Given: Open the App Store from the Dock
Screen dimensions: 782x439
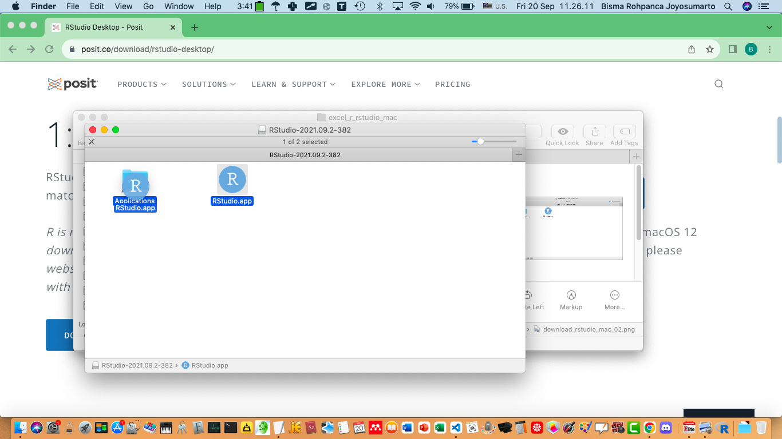Looking at the screenshot, I should pyautogui.click(x=117, y=427).
